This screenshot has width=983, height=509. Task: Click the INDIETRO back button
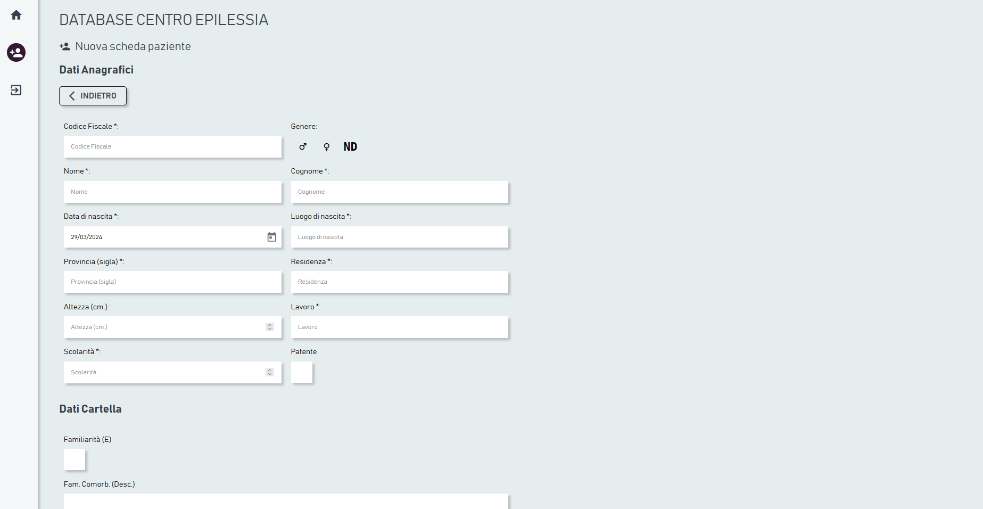93,96
